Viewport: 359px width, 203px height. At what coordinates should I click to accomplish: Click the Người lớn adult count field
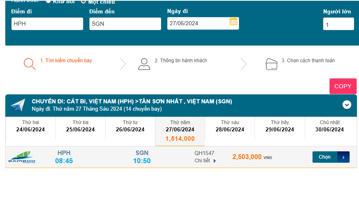[x=338, y=24]
